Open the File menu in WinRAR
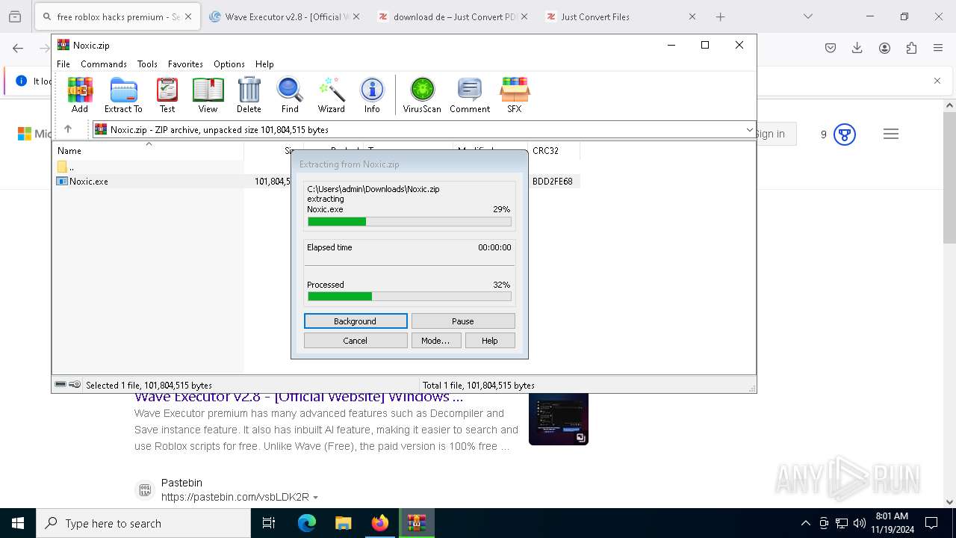 pos(63,64)
